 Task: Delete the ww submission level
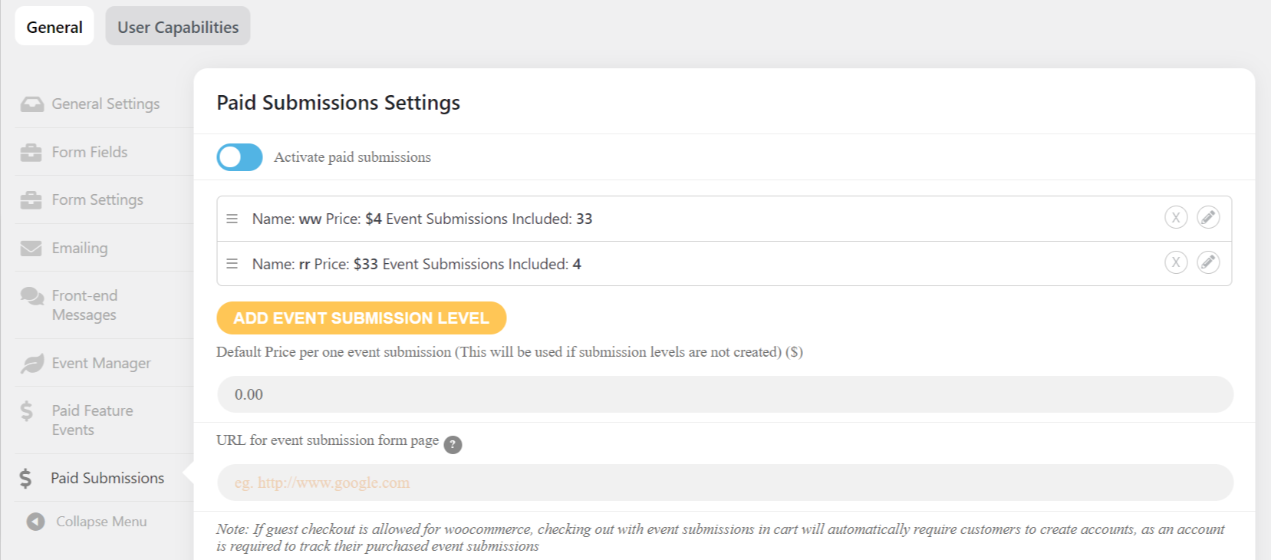[1176, 218]
